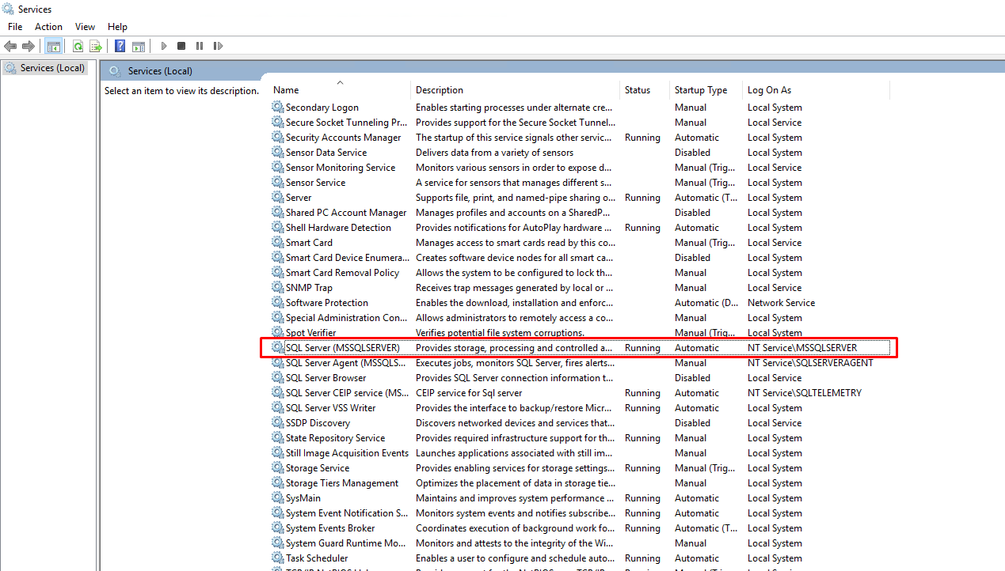Select the SQL Server (MSSQLSERVER) service row

pyautogui.click(x=342, y=348)
